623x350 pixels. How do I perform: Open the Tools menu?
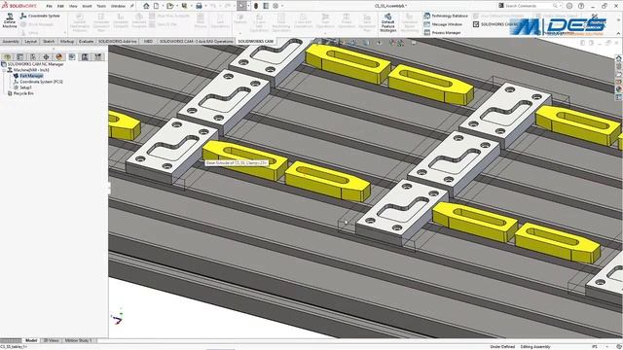point(101,6)
